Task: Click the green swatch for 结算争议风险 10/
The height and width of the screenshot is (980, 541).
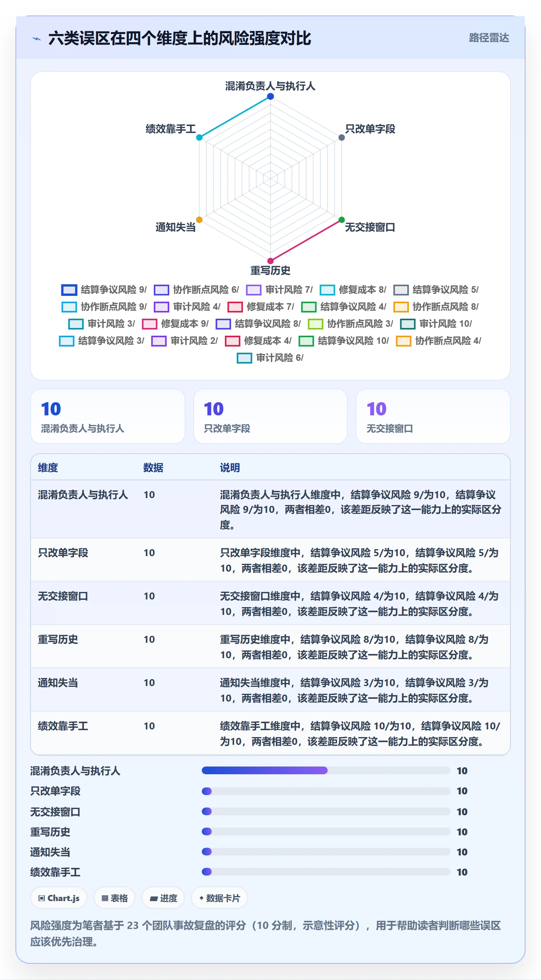Action: coord(306,341)
